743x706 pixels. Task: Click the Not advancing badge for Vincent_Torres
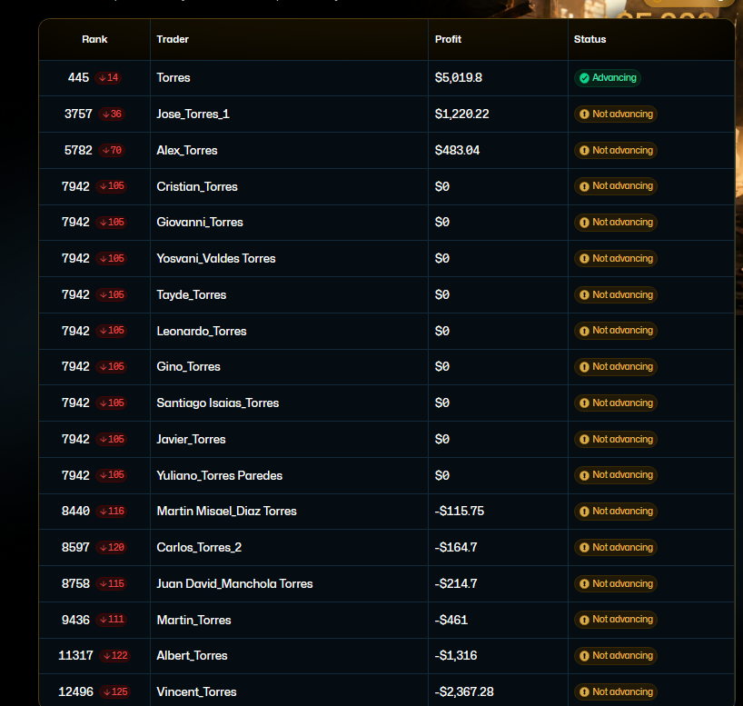(x=616, y=691)
